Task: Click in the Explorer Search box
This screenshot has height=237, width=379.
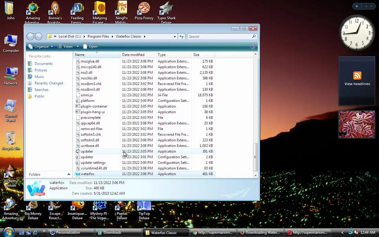Action: pyautogui.click(x=222, y=36)
